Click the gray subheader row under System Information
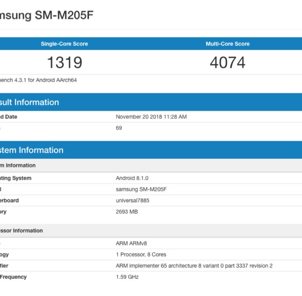This screenshot has width=302, height=296. click(18, 165)
